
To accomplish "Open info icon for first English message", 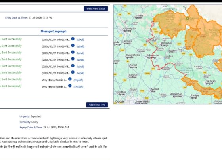I will 70,79.
